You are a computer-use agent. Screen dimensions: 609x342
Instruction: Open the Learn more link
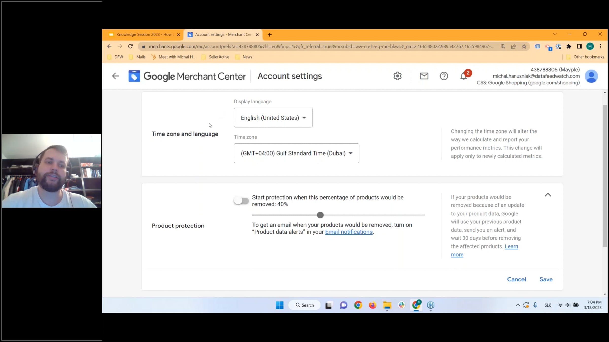click(484, 250)
